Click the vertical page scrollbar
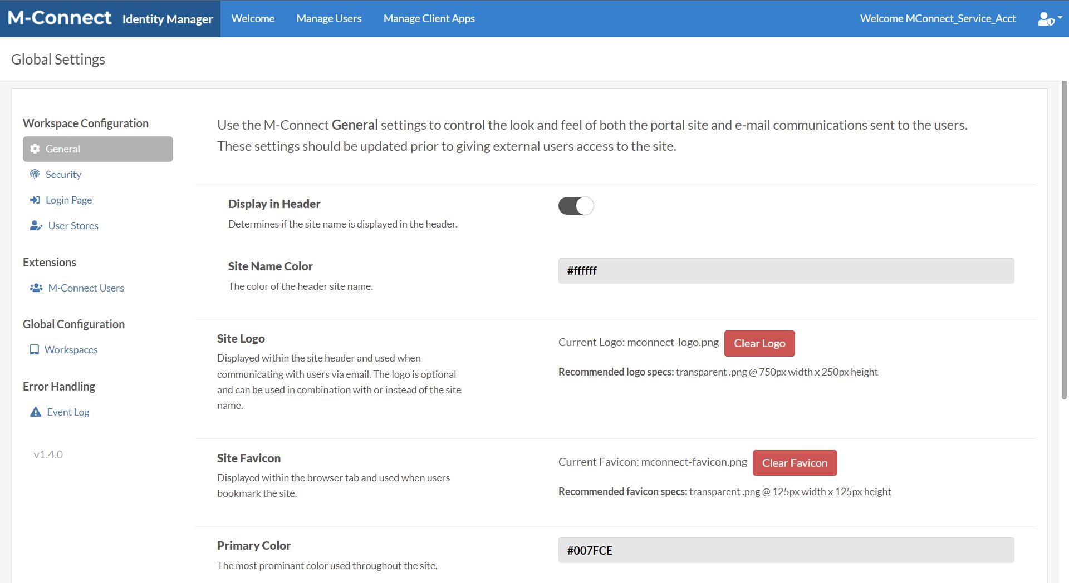The image size is (1069, 583). 1064,239
